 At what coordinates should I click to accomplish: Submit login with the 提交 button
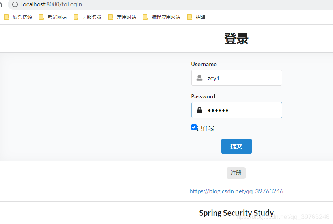tap(236, 146)
